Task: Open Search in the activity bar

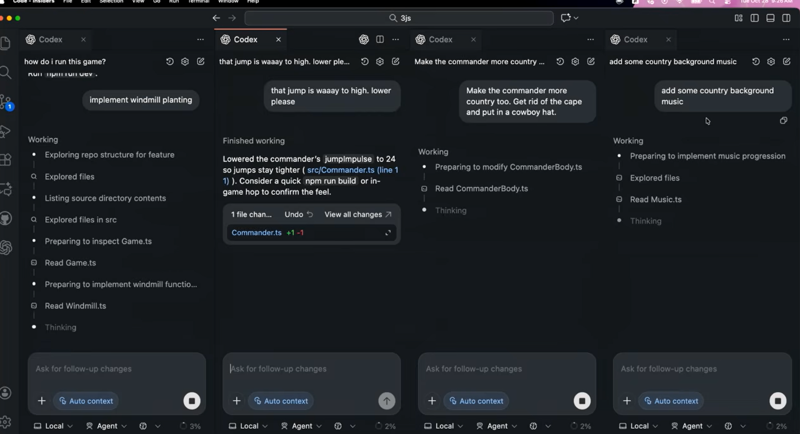Action: (5, 73)
